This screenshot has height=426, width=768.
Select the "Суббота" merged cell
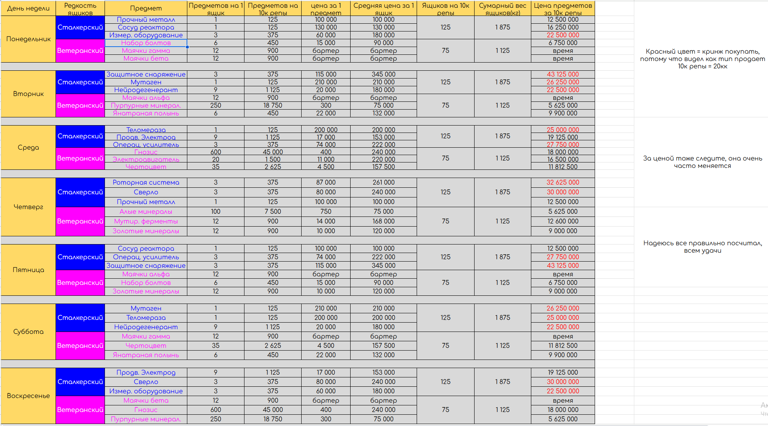pyautogui.click(x=28, y=332)
